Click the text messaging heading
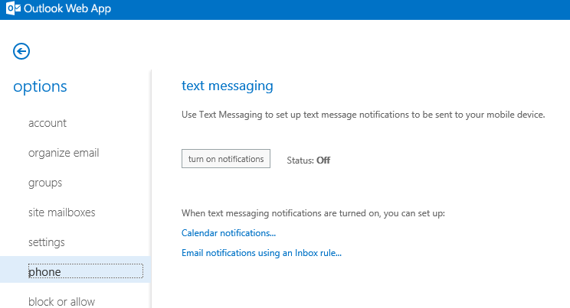 click(x=228, y=86)
